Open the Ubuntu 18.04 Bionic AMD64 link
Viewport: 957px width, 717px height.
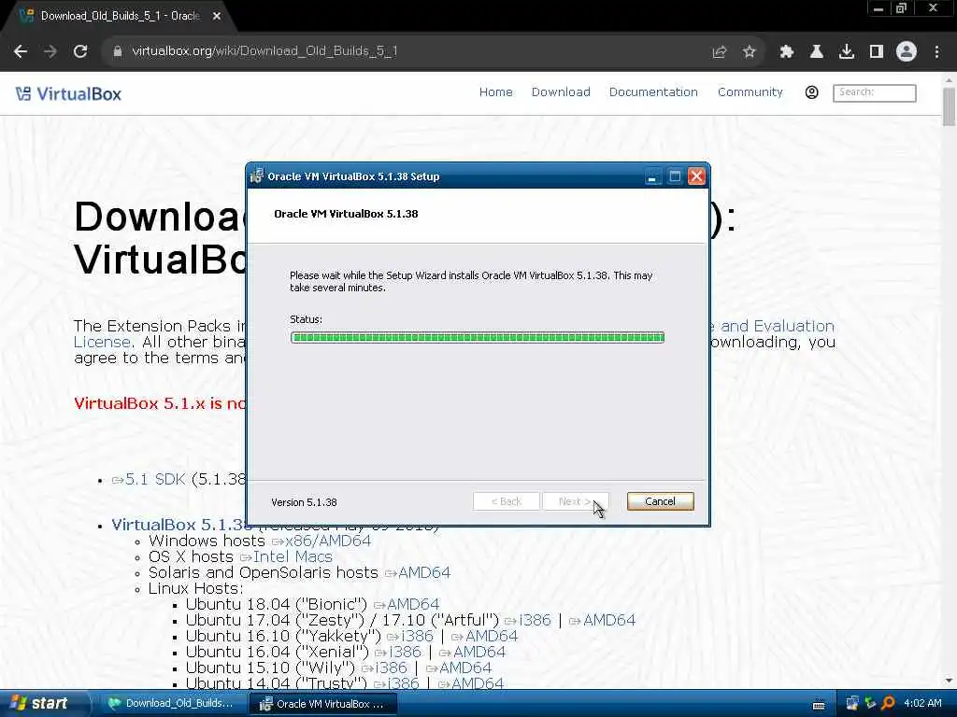pos(407,604)
